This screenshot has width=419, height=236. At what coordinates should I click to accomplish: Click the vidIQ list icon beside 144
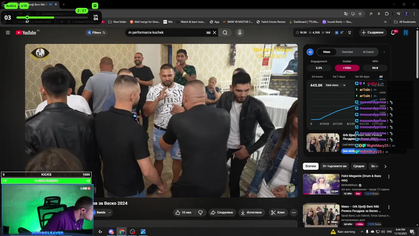point(342,32)
